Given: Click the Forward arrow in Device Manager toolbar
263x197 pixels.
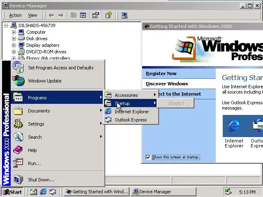Looking at the screenshot, I should (61, 16).
